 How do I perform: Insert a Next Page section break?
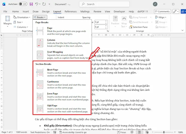click(62, 73)
